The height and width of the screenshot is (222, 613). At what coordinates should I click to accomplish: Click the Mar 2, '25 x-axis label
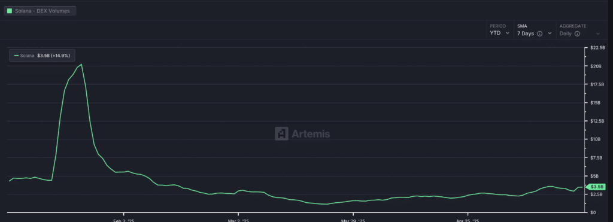[238, 220]
